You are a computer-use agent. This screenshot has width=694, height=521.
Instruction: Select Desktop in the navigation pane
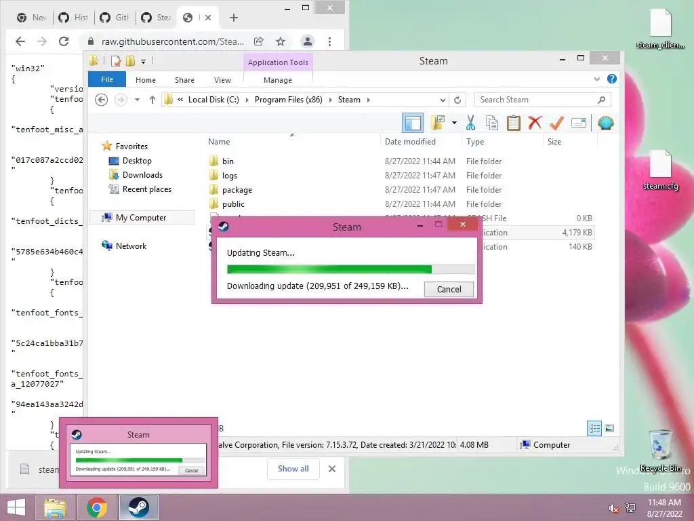tap(137, 160)
